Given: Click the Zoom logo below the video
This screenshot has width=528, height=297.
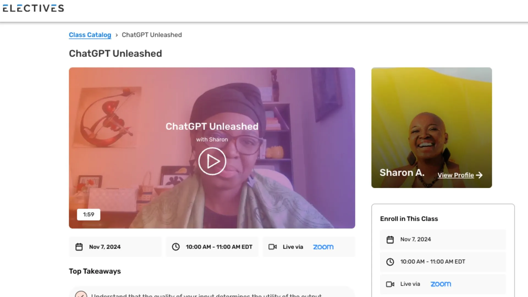Looking at the screenshot, I should pyautogui.click(x=323, y=247).
